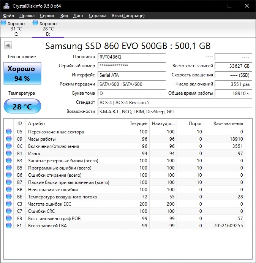Viewport: 256px width, 263px height.
Task: Open the Сервис menu
Action: pos(47,16)
